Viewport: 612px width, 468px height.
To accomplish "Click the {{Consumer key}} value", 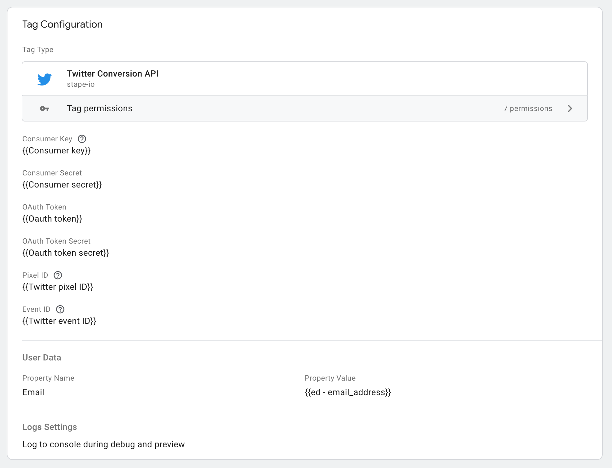I will coord(56,151).
